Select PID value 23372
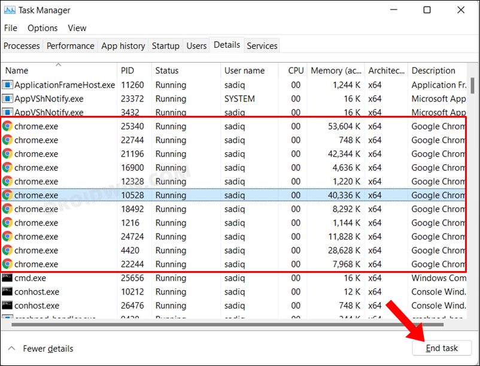 132,99
